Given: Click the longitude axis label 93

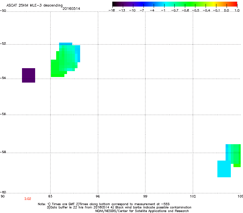Looking at the screenshot, I should tap(50, 196).
